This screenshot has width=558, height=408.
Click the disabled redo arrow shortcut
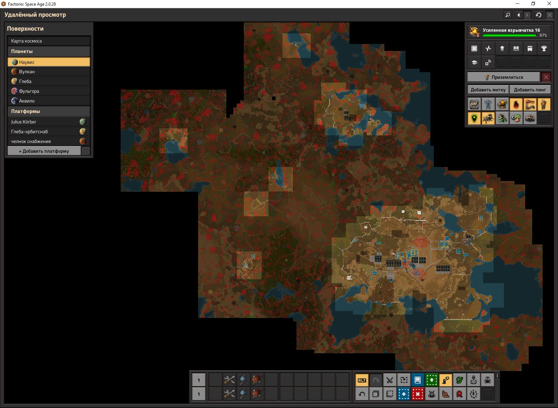pos(376,380)
